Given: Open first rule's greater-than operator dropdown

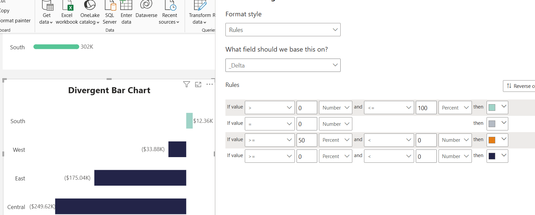Looking at the screenshot, I should (x=270, y=107).
